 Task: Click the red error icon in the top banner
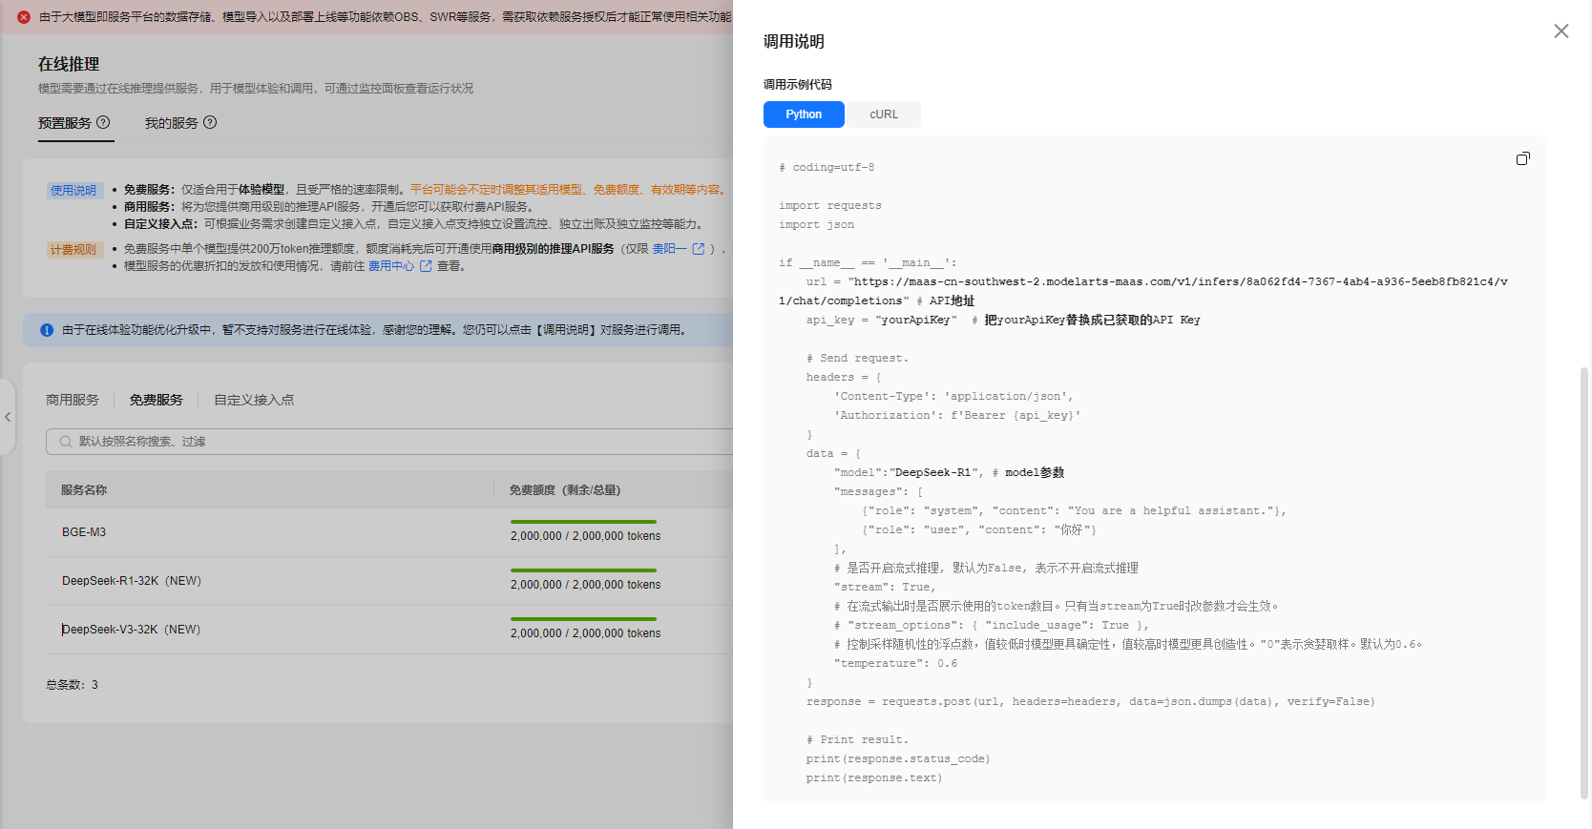click(x=24, y=17)
